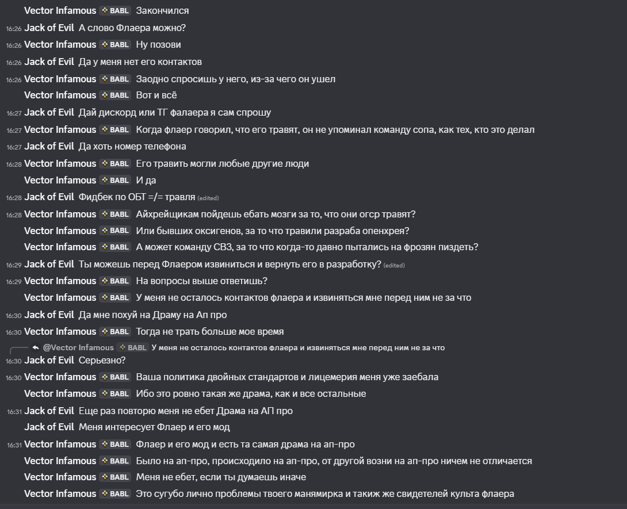Click BABL tag in the quoted reply line
627x509 pixels.
pyautogui.click(x=133, y=347)
